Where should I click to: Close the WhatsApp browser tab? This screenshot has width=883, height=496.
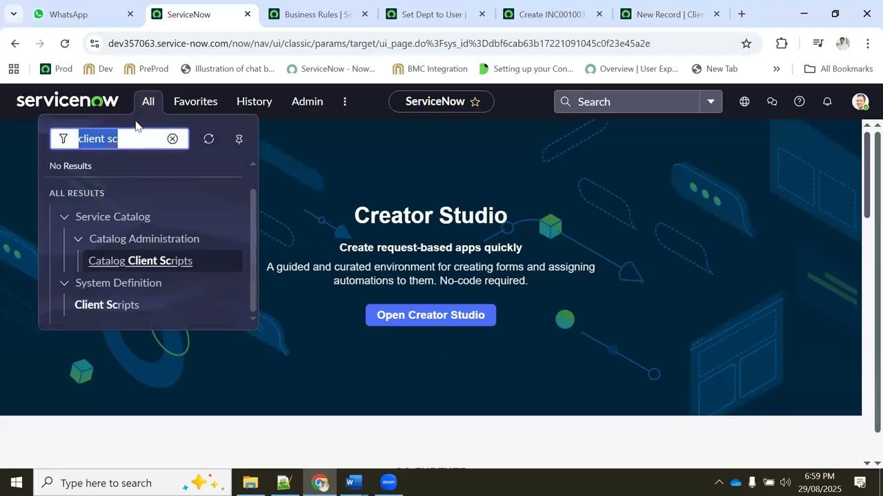(x=130, y=14)
